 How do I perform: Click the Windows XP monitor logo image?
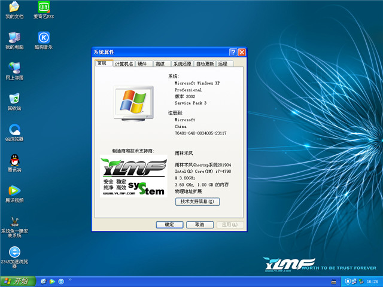point(133,103)
